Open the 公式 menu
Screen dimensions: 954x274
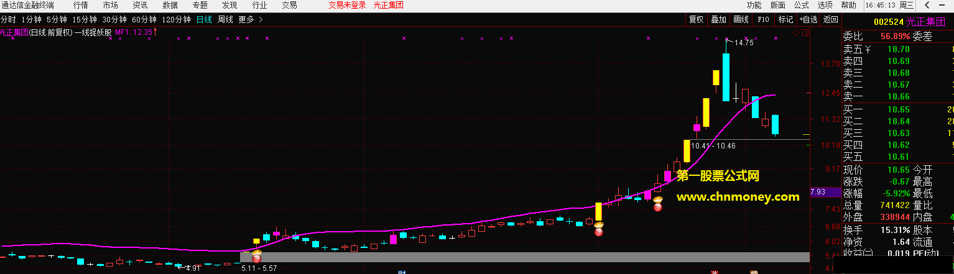coord(802,5)
